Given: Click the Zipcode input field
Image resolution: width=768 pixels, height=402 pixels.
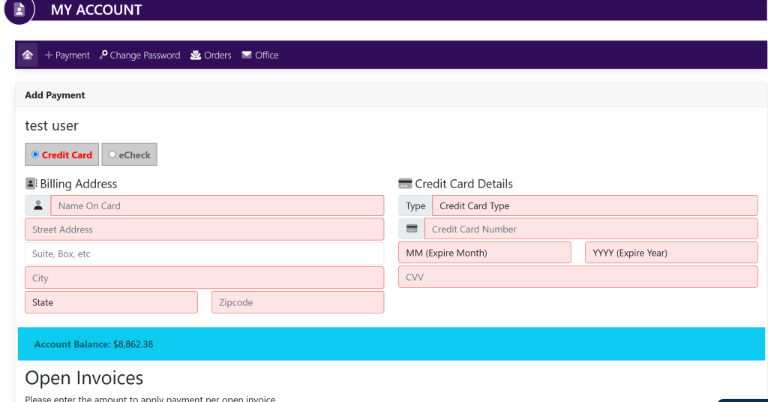Looking at the screenshot, I should pos(298,302).
